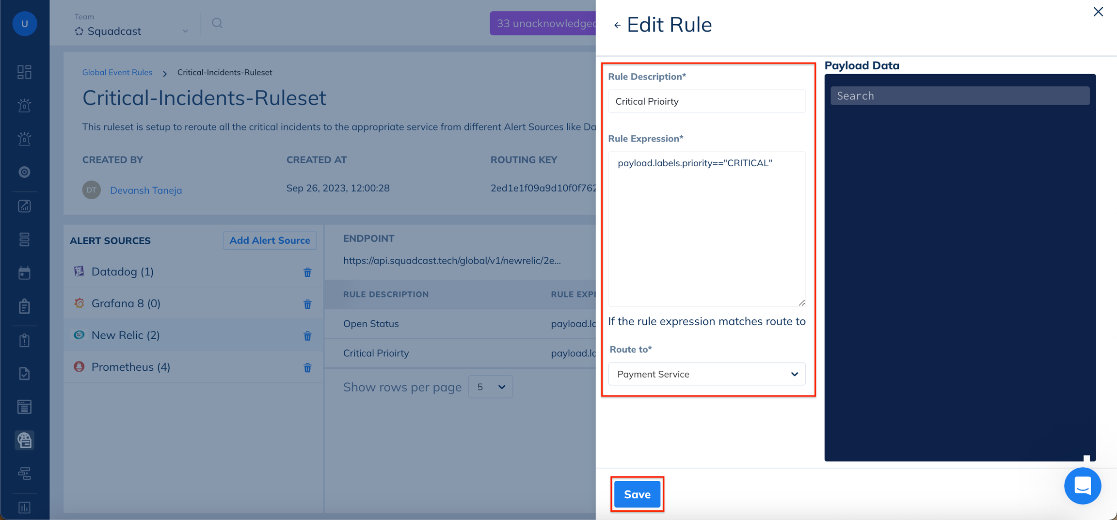Go back using the Edit Rule arrow
The image size is (1117, 520).
617,25
